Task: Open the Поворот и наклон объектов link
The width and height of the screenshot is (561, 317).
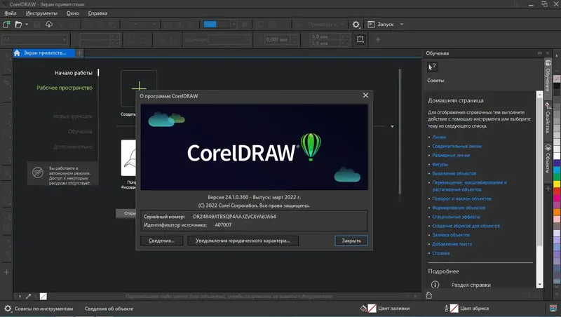Action: (x=461, y=198)
